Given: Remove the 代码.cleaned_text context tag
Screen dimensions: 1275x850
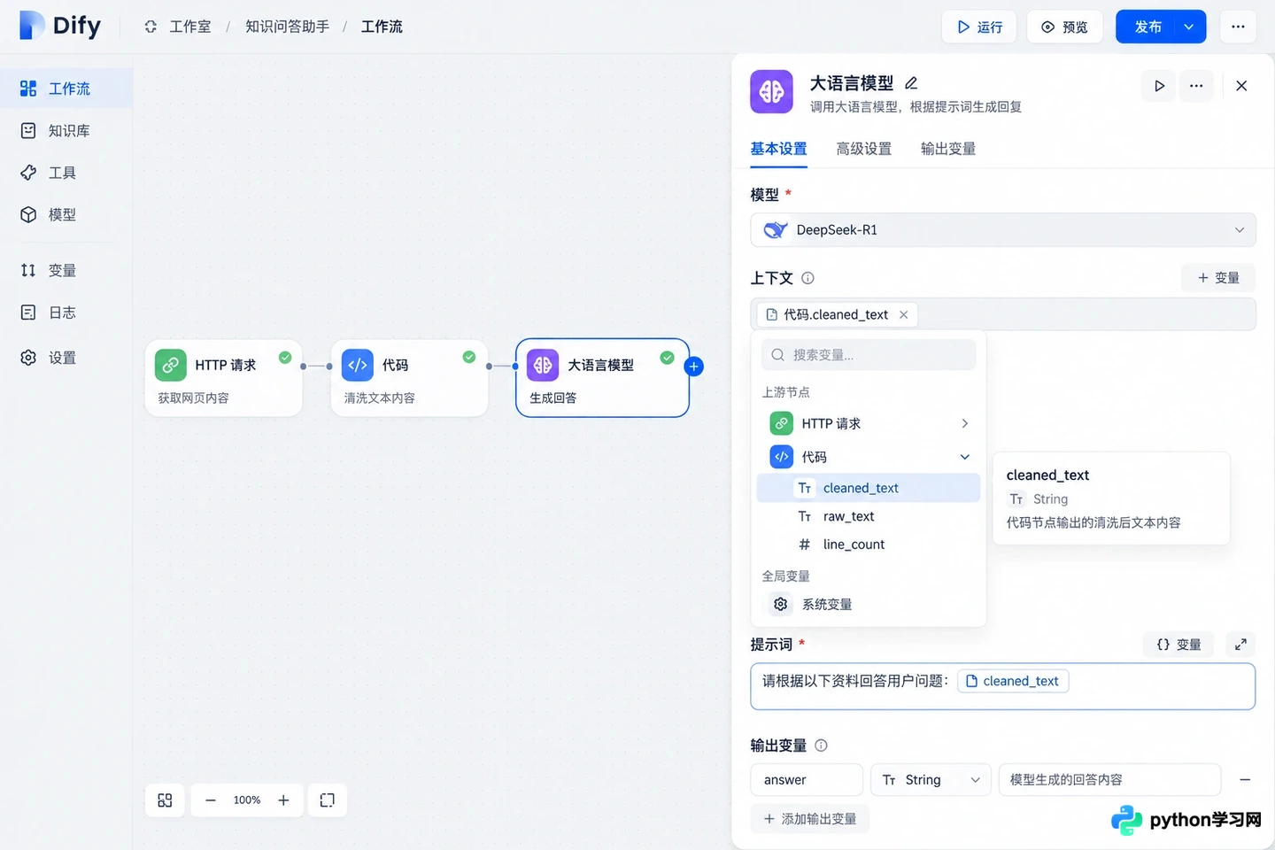Looking at the screenshot, I should 903,314.
